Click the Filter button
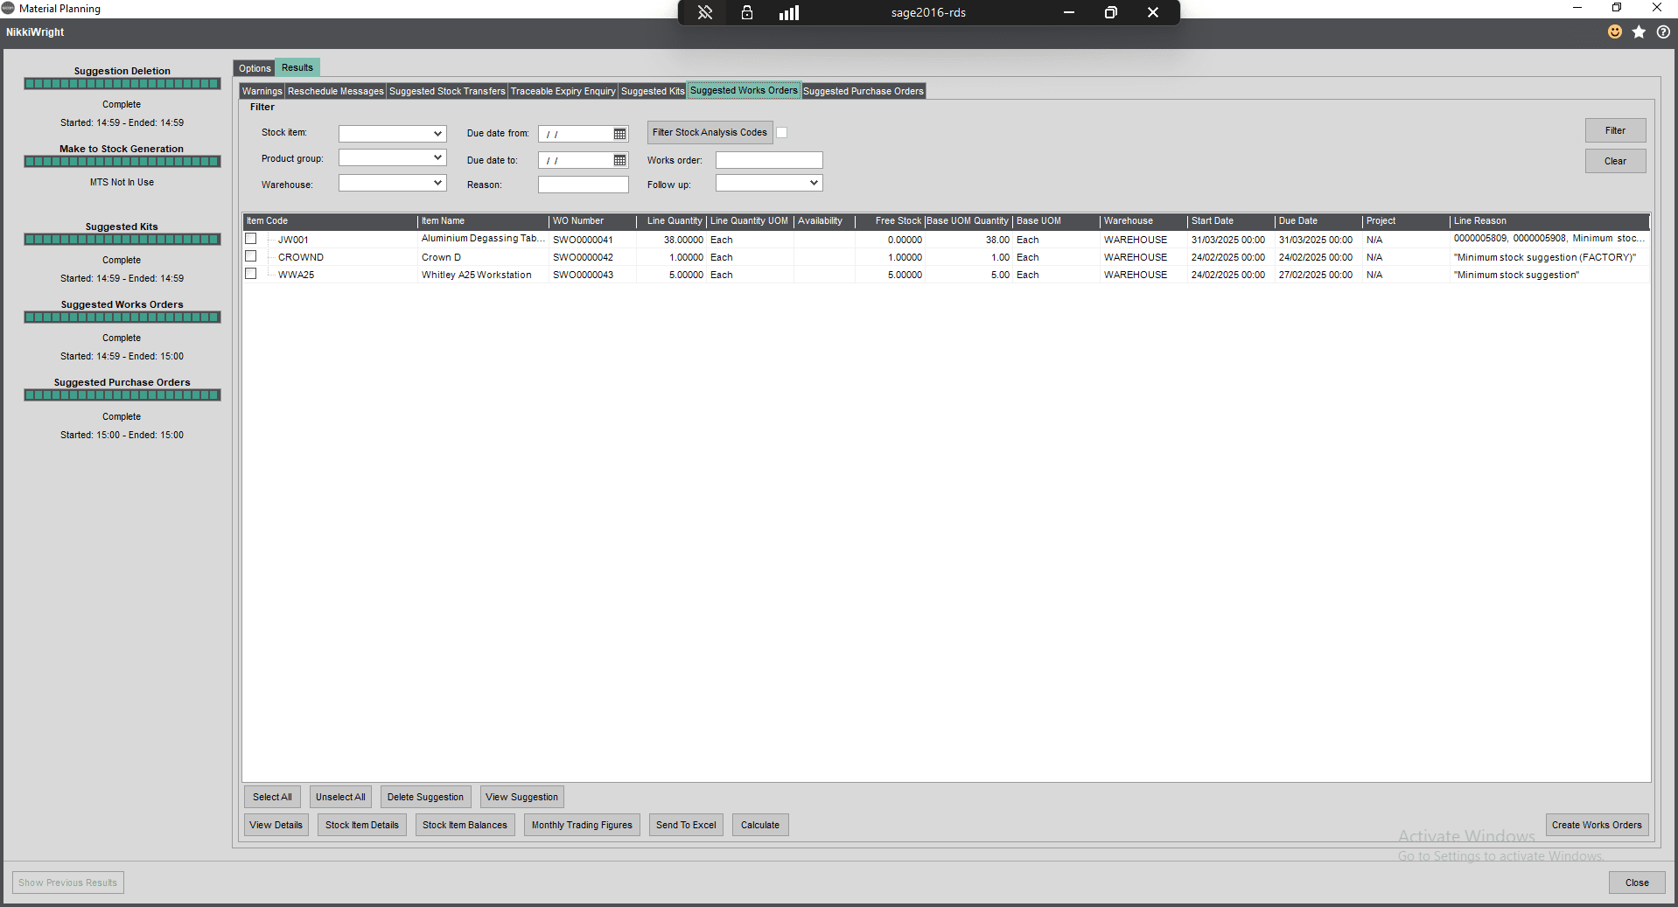 (x=1615, y=130)
